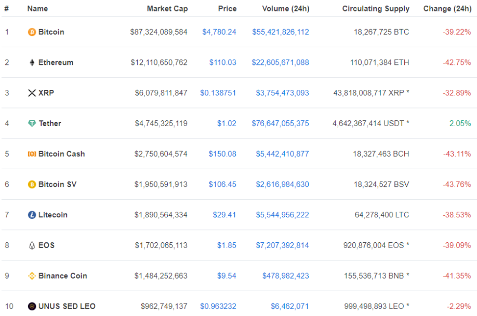Click the Bitcoin Cash logo icon

pos(32,154)
